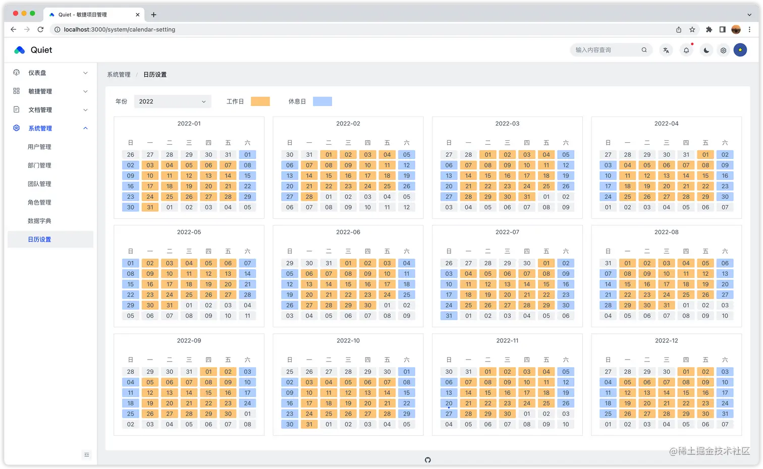Click the Quiet logo icon
763x469 pixels.
pos(20,50)
